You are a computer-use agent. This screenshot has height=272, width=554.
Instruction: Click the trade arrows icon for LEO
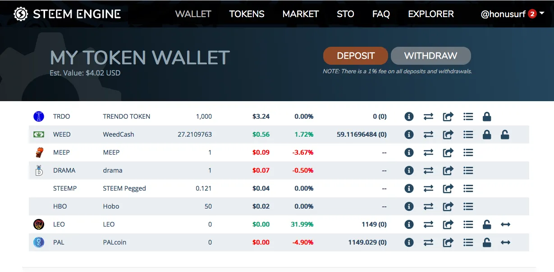coord(428,224)
